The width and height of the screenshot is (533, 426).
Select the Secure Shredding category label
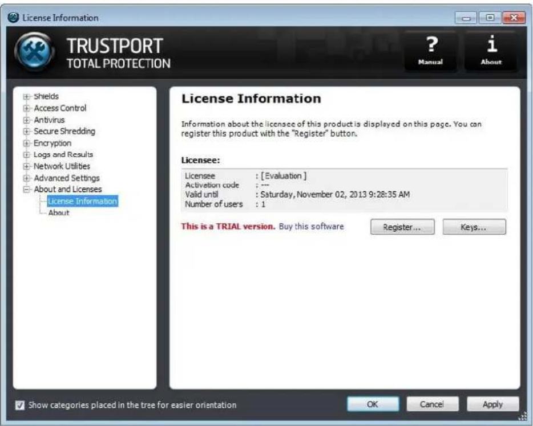[x=64, y=131]
